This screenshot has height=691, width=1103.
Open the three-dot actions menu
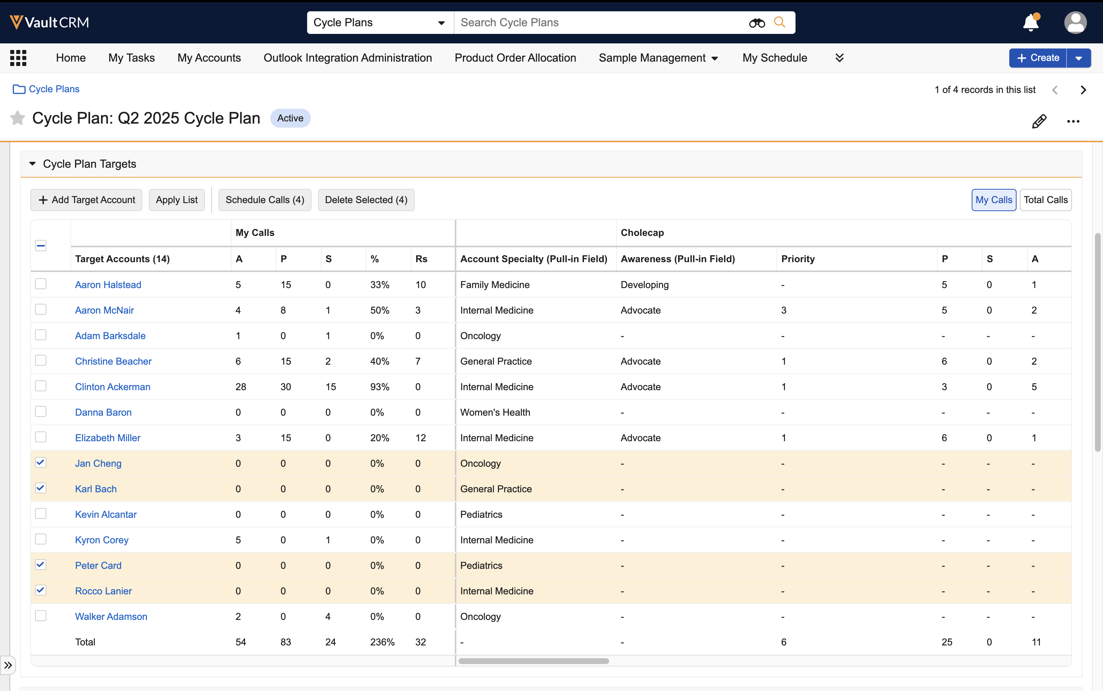(1073, 121)
